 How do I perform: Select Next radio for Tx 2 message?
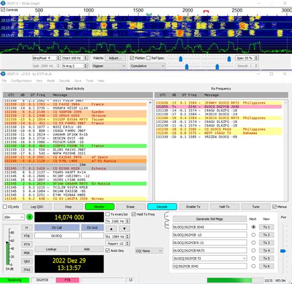[253, 235]
